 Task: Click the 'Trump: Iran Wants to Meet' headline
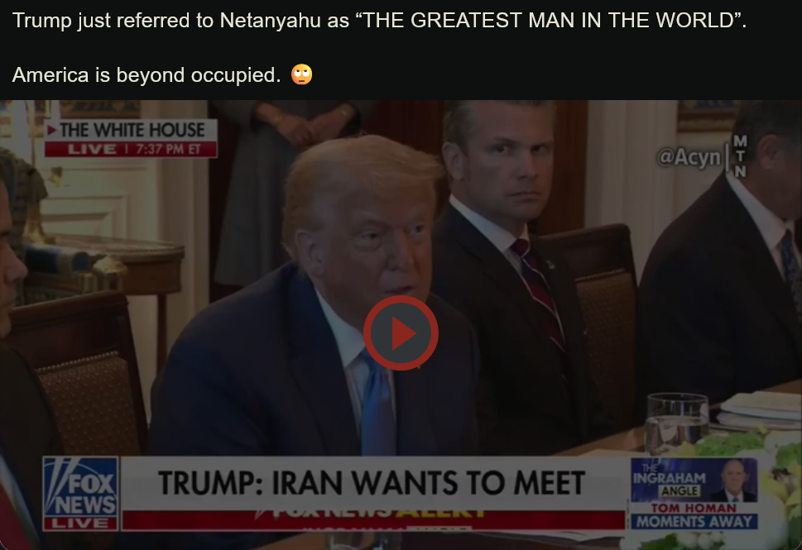pyautogui.click(x=372, y=483)
